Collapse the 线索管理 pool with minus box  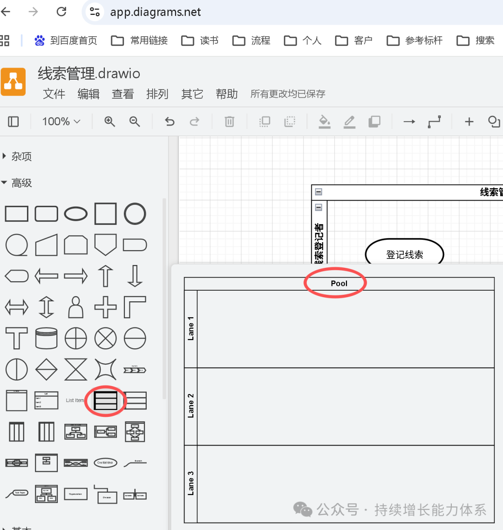pyautogui.click(x=319, y=191)
